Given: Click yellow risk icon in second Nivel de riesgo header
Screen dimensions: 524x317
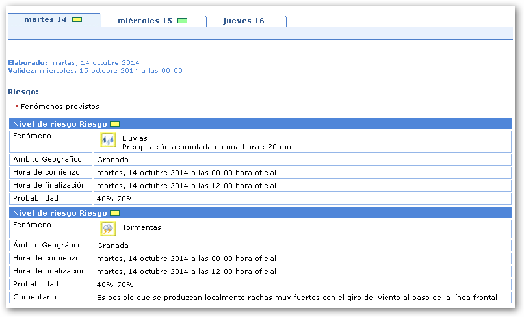Looking at the screenshot, I should [114, 213].
